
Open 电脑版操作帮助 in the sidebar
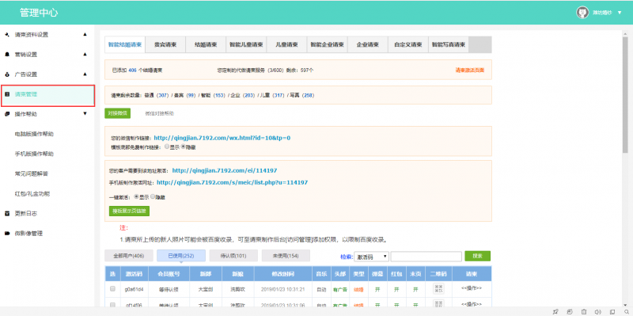(x=34, y=134)
